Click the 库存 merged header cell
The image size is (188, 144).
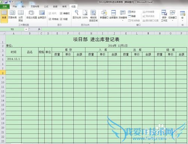[x=68, y=50]
